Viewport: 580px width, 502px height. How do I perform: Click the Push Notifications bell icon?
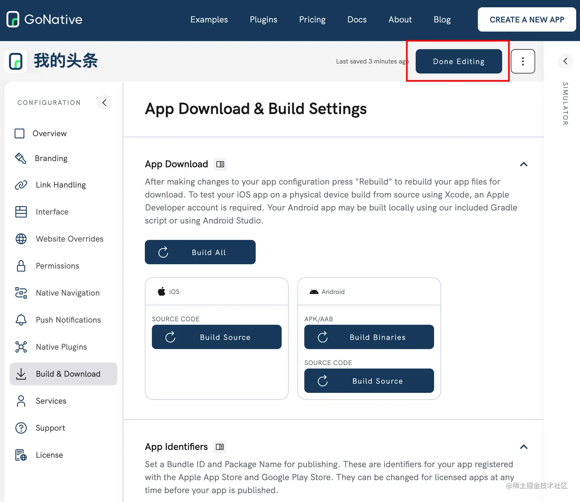(x=21, y=320)
